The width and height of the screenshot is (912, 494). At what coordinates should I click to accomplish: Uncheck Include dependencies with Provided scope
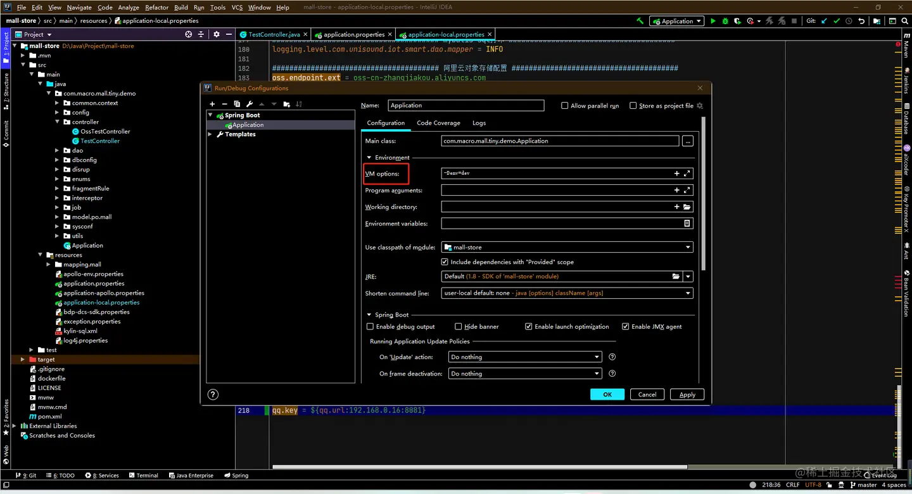point(445,262)
